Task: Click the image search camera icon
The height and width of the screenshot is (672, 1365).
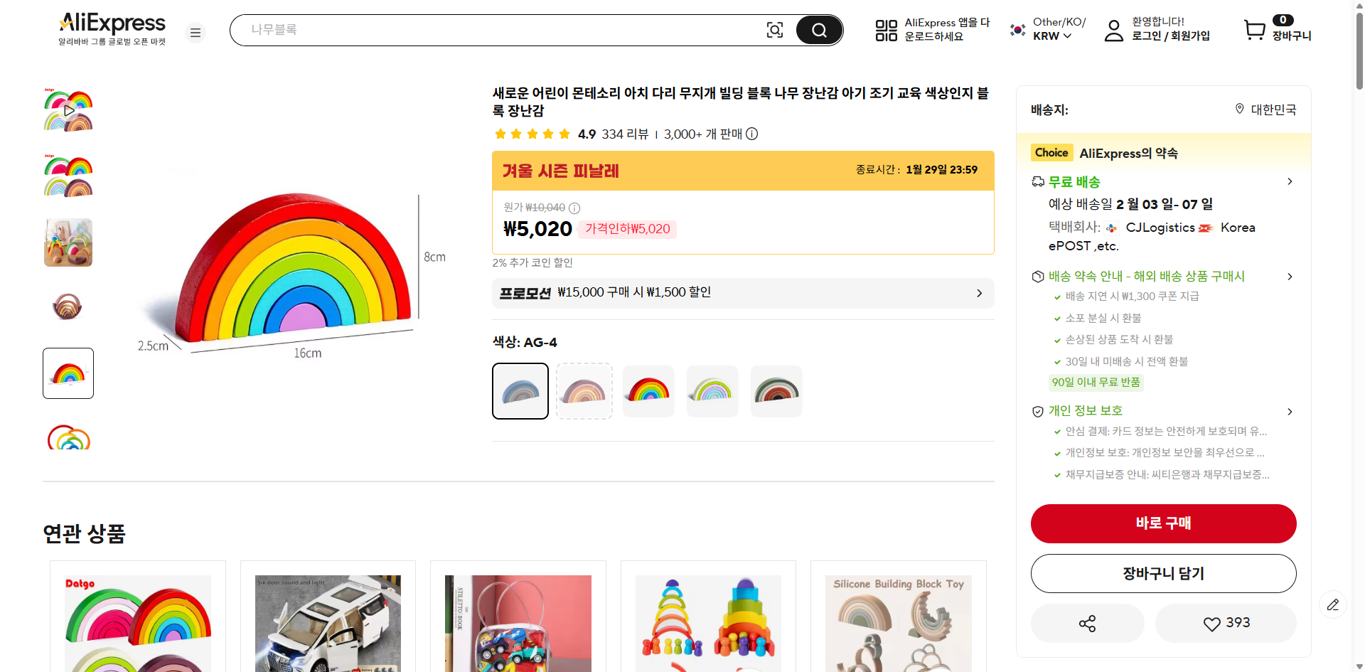Action: 774,30
